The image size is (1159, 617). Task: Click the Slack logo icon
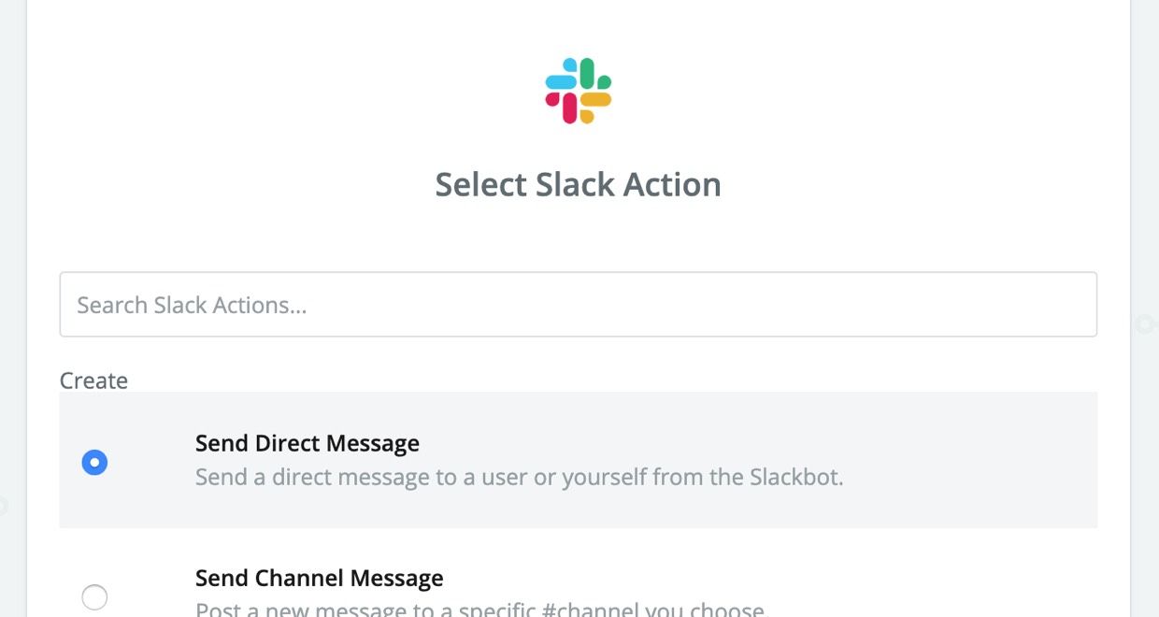coord(579,91)
